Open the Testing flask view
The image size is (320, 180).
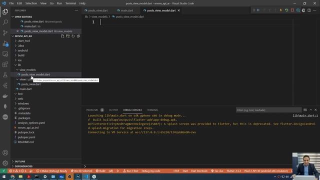point(5,75)
